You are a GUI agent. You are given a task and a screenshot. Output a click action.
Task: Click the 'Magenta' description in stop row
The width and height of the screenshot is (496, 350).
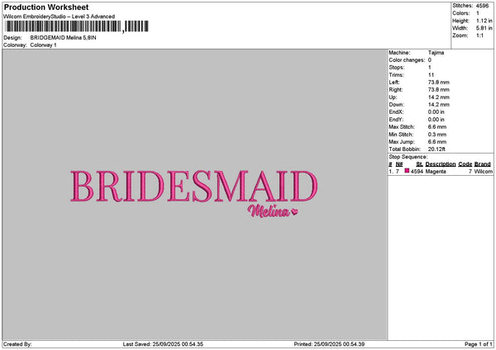(x=436, y=172)
